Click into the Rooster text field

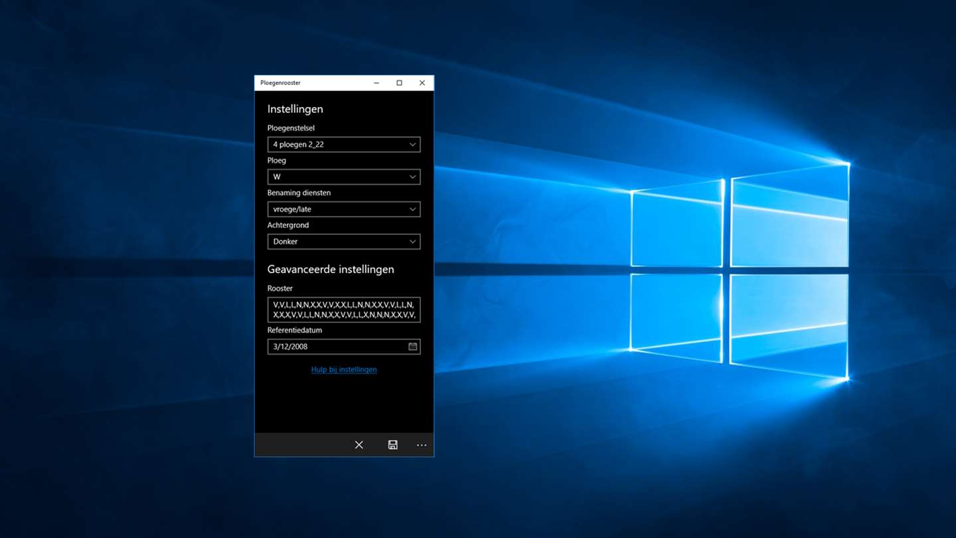pyautogui.click(x=344, y=310)
